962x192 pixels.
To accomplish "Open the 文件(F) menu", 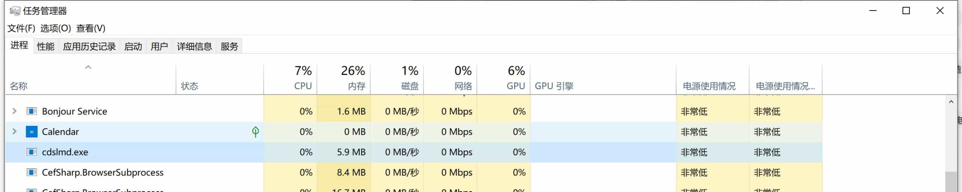I will coord(21,28).
